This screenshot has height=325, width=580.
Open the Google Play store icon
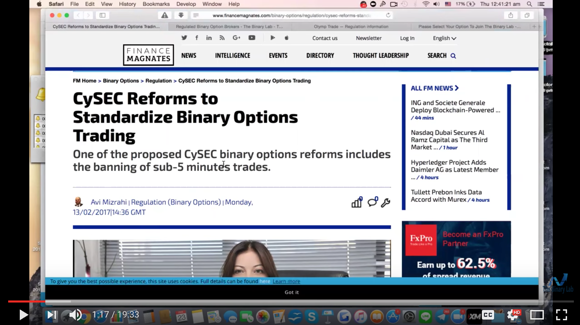point(273,38)
